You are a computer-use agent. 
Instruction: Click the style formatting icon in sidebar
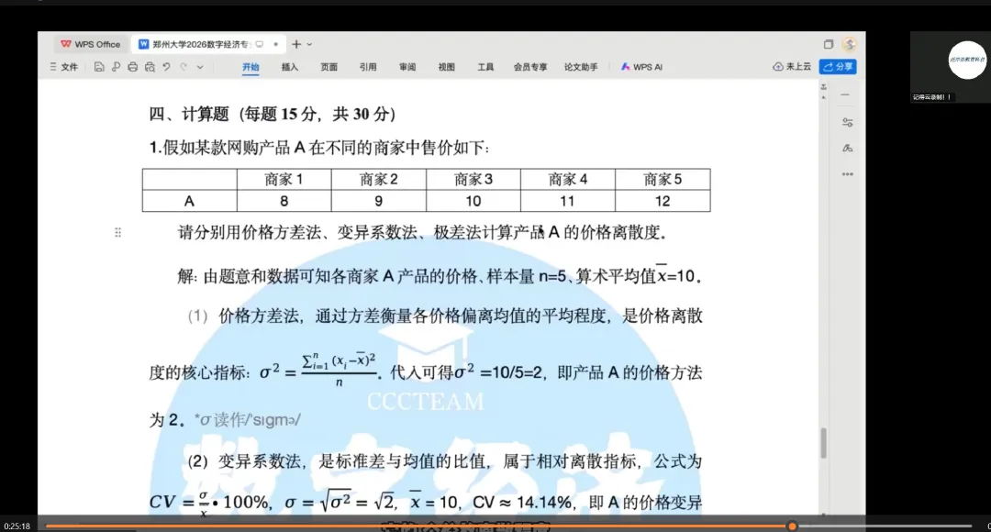pos(848,149)
